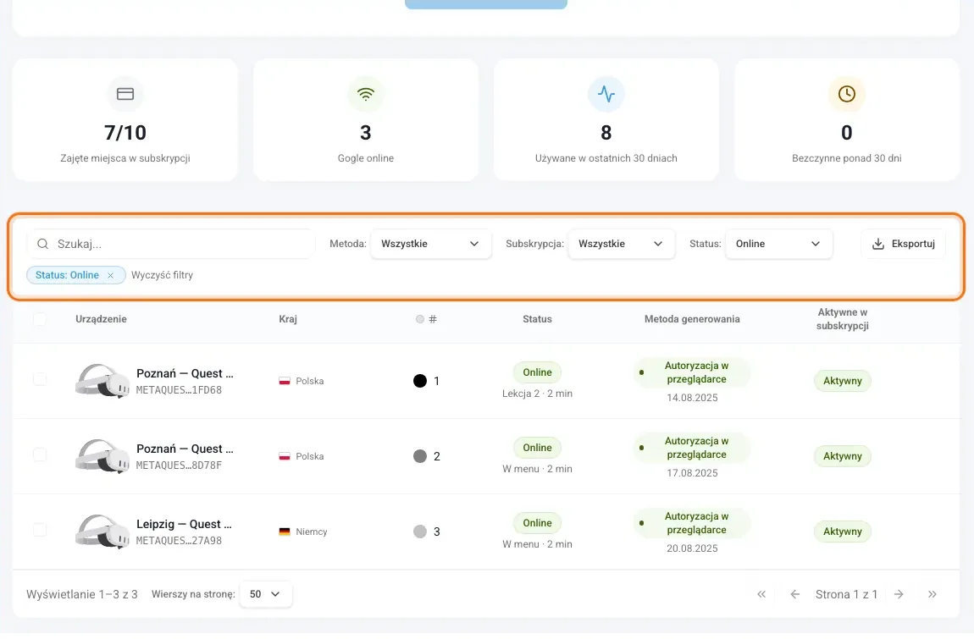
Task: Check the box for Poznań device METAQUES…1FD68
Action: 40,379
